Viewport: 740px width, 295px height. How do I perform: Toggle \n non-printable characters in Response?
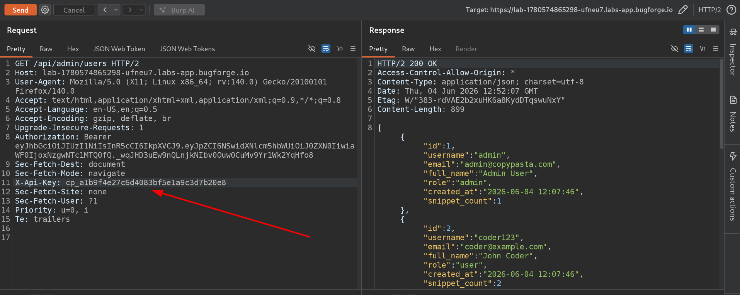click(703, 49)
